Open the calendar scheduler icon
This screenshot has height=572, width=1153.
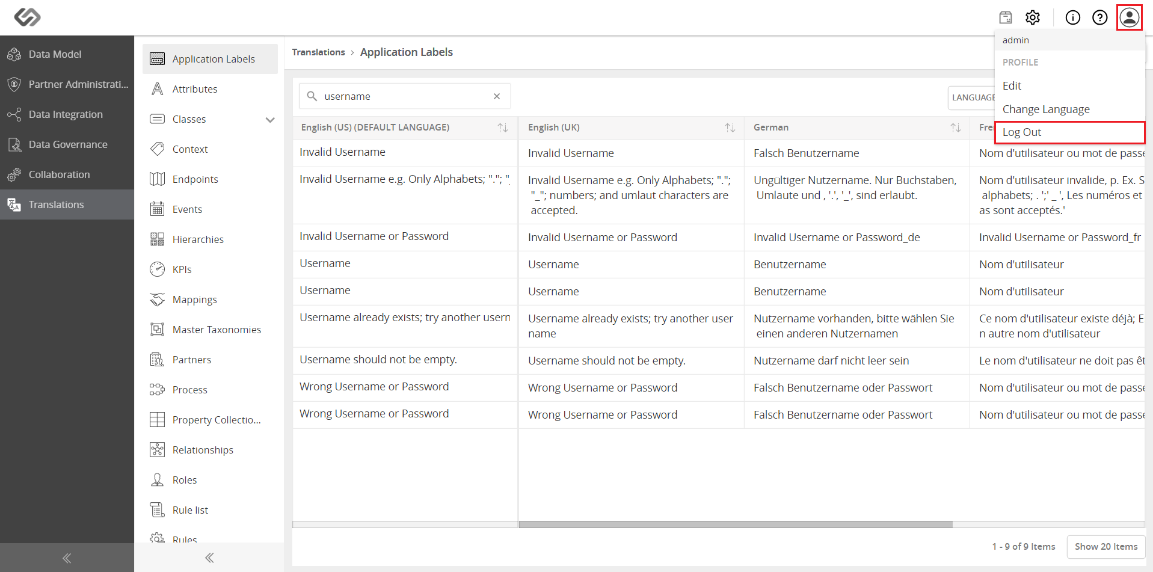pyautogui.click(x=1006, y=17)
